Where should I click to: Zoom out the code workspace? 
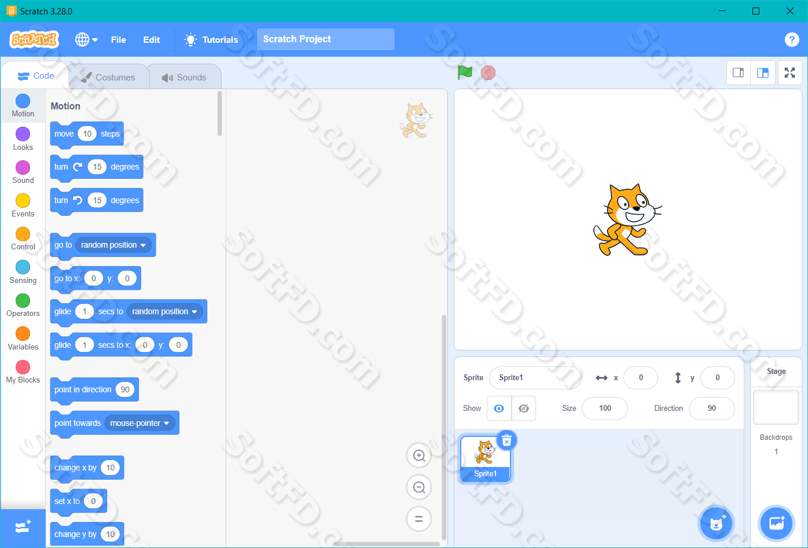[x=419, y=487]
